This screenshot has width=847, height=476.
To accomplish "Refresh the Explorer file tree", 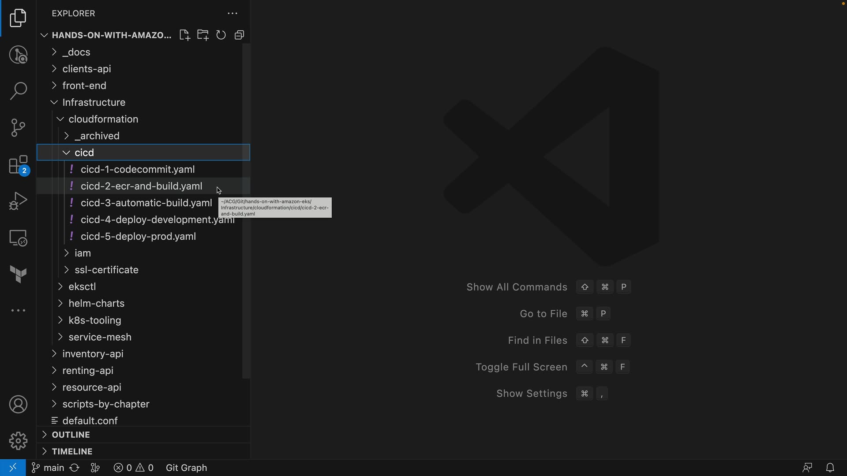I will click(221, 35).
